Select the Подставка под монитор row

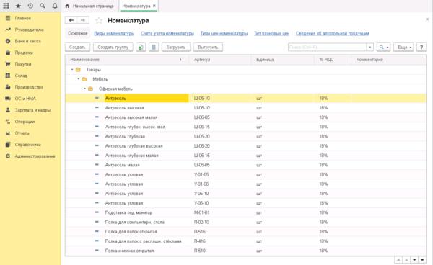(246, 212)
